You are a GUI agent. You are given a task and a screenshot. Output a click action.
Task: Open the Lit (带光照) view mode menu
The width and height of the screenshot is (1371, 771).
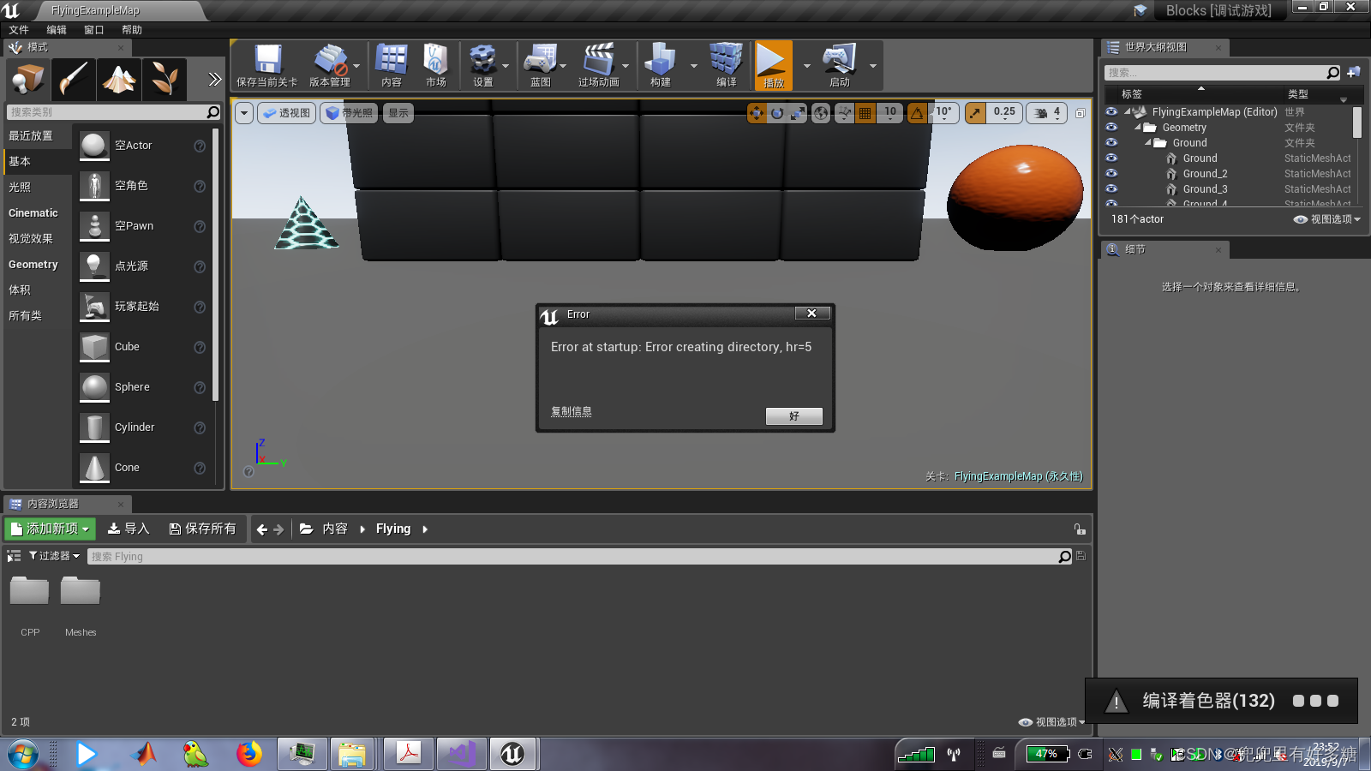tap(349, 113)
